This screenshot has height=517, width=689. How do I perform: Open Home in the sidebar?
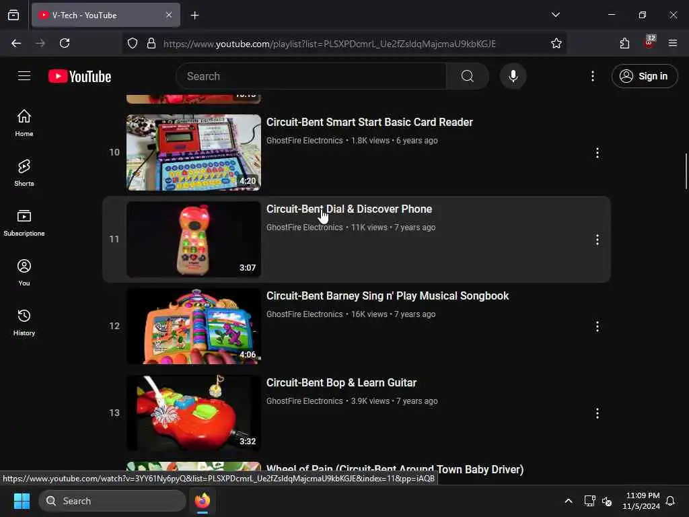pos(24,123)
